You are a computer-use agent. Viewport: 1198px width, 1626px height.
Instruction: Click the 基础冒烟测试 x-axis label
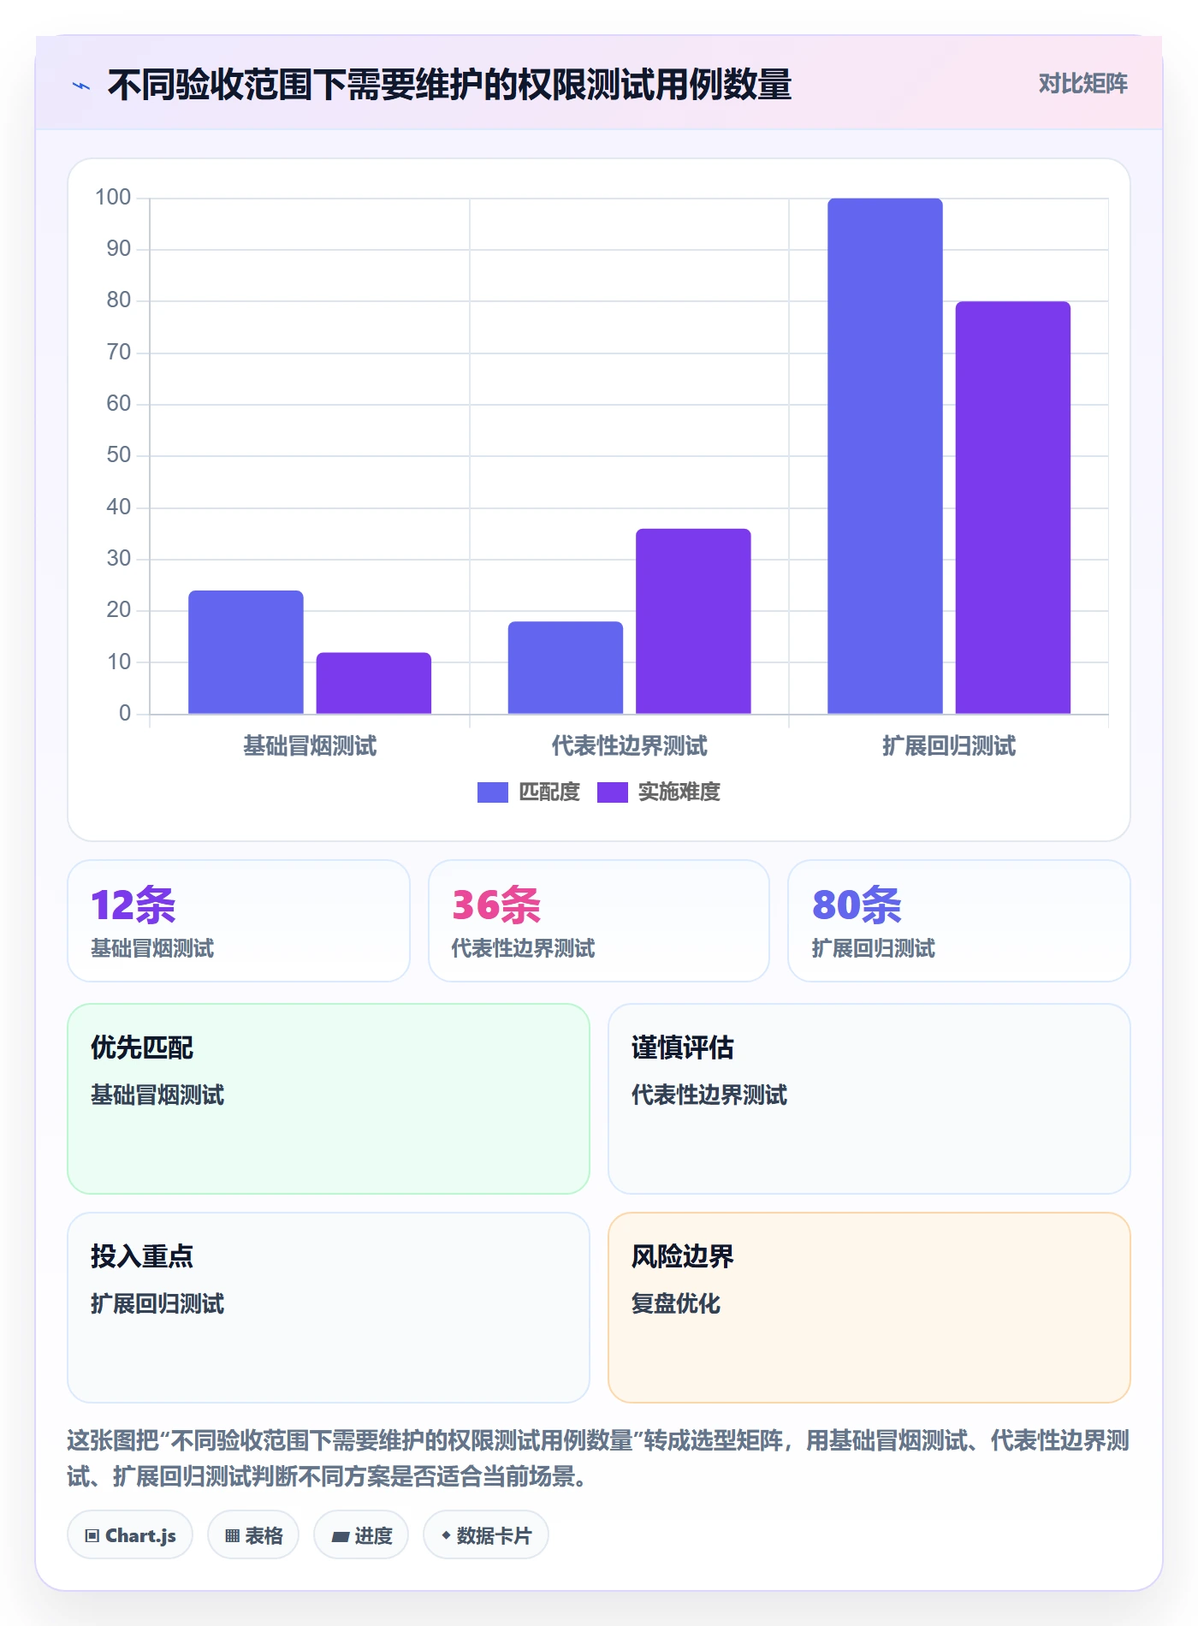pos(310,746)
